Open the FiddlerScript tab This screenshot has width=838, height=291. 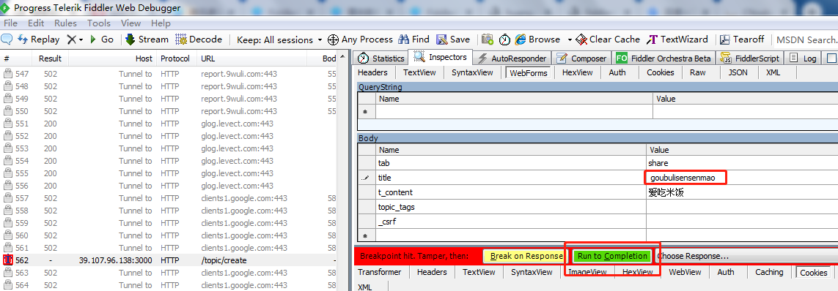pos(750,58)
